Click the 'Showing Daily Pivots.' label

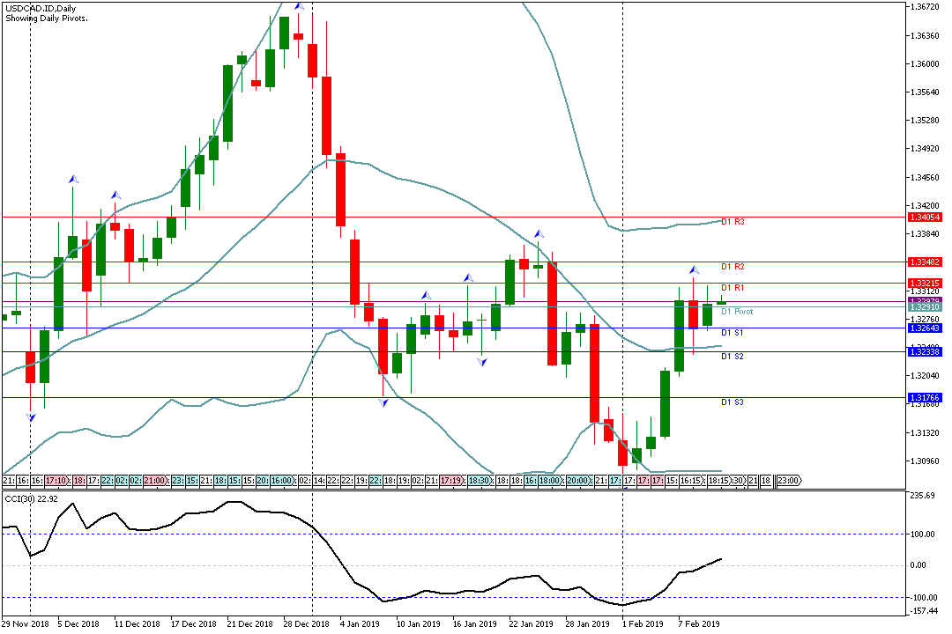click(x=47, y=18)
